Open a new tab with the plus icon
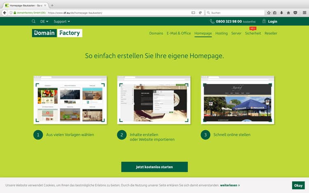This screenshot has width=309, height=193. pos(52,5)
